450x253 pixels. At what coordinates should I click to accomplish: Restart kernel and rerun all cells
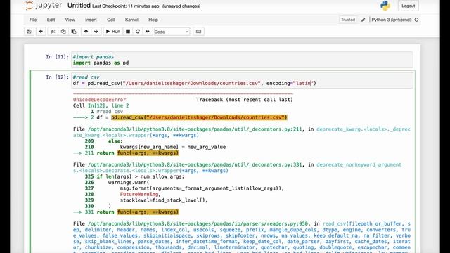tap(147, 31)
